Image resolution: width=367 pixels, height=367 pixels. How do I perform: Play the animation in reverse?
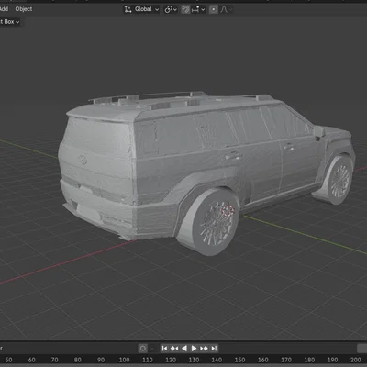click(184, 349)
